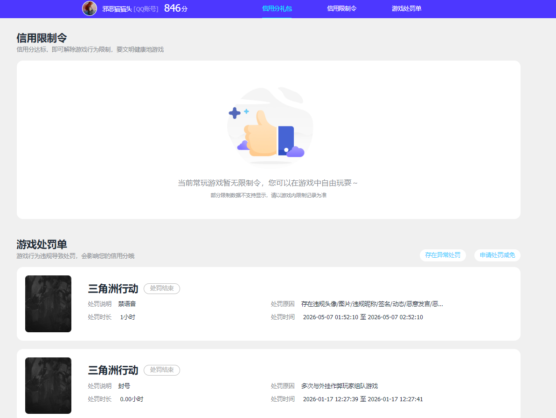Open the 信用分礼包 tab
Screen dimensions: 556x418
tap(277, 8)
